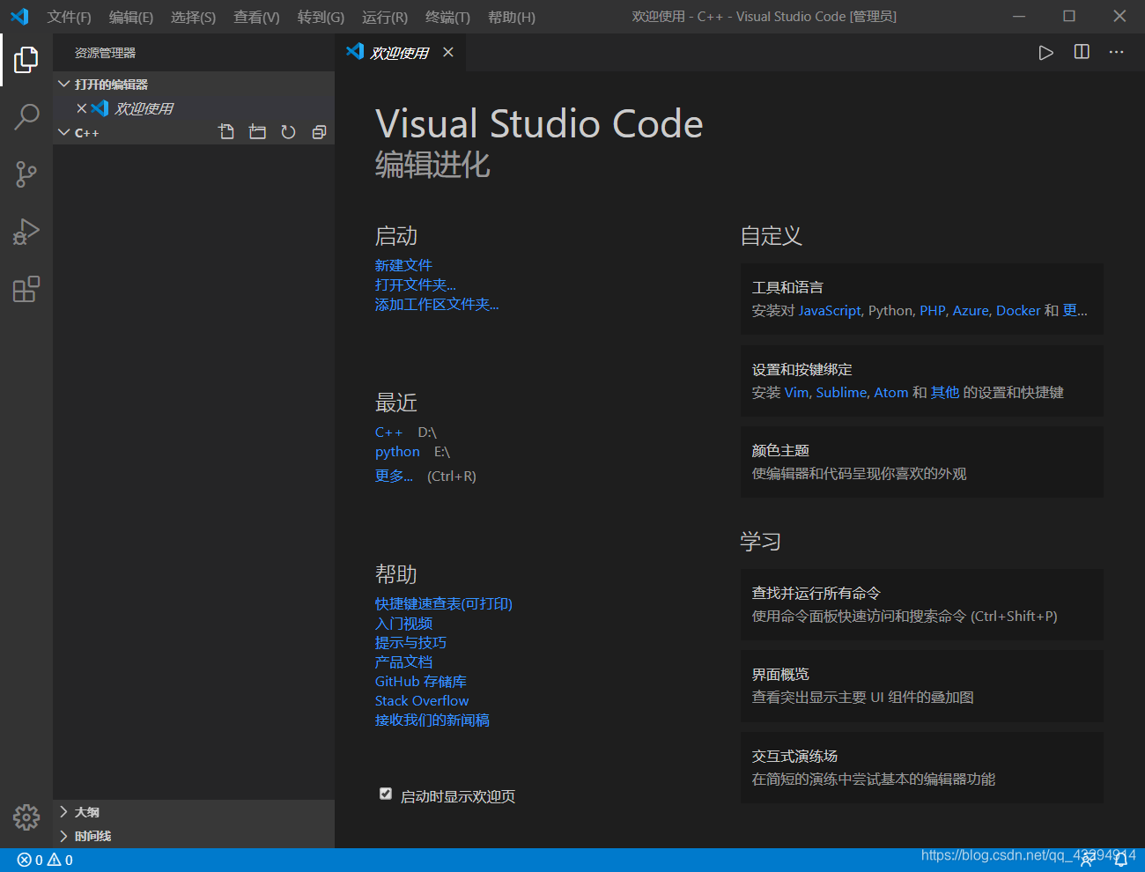
Task: Open the 运行(R) menu
Action: pyautogui.click(x=385, y=18)
